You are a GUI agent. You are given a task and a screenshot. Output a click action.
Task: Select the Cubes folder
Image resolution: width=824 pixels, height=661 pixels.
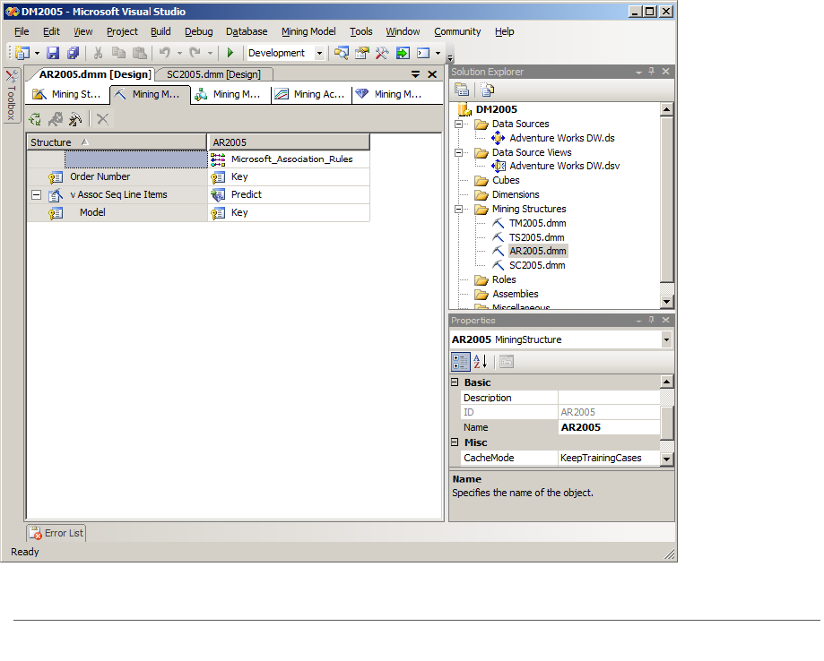[506, 180]
